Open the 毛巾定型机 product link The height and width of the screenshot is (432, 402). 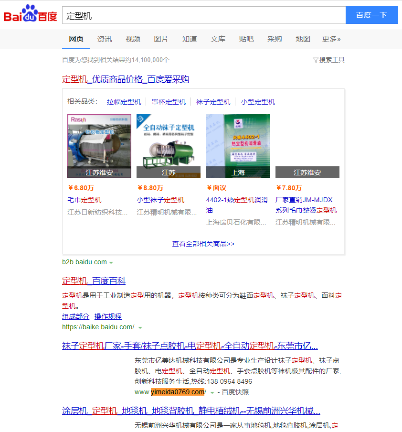pos(84,200)
